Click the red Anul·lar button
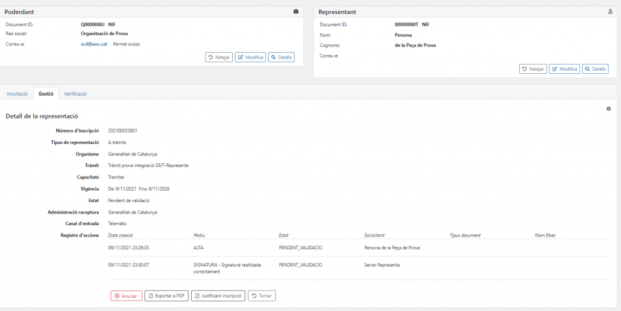This screenshot has height=311, width=621. tap(126, 296)
